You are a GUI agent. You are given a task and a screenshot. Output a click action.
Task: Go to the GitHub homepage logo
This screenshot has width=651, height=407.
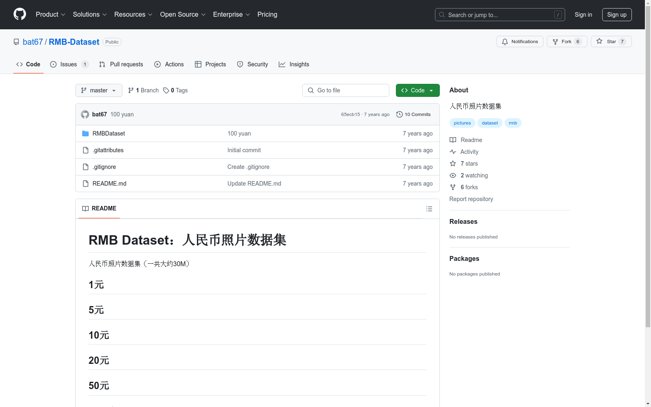point(20,14)
